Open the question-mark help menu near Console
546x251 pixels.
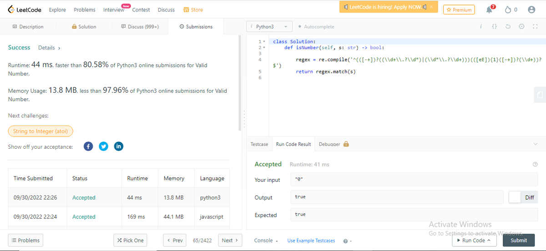coord(347,241)
